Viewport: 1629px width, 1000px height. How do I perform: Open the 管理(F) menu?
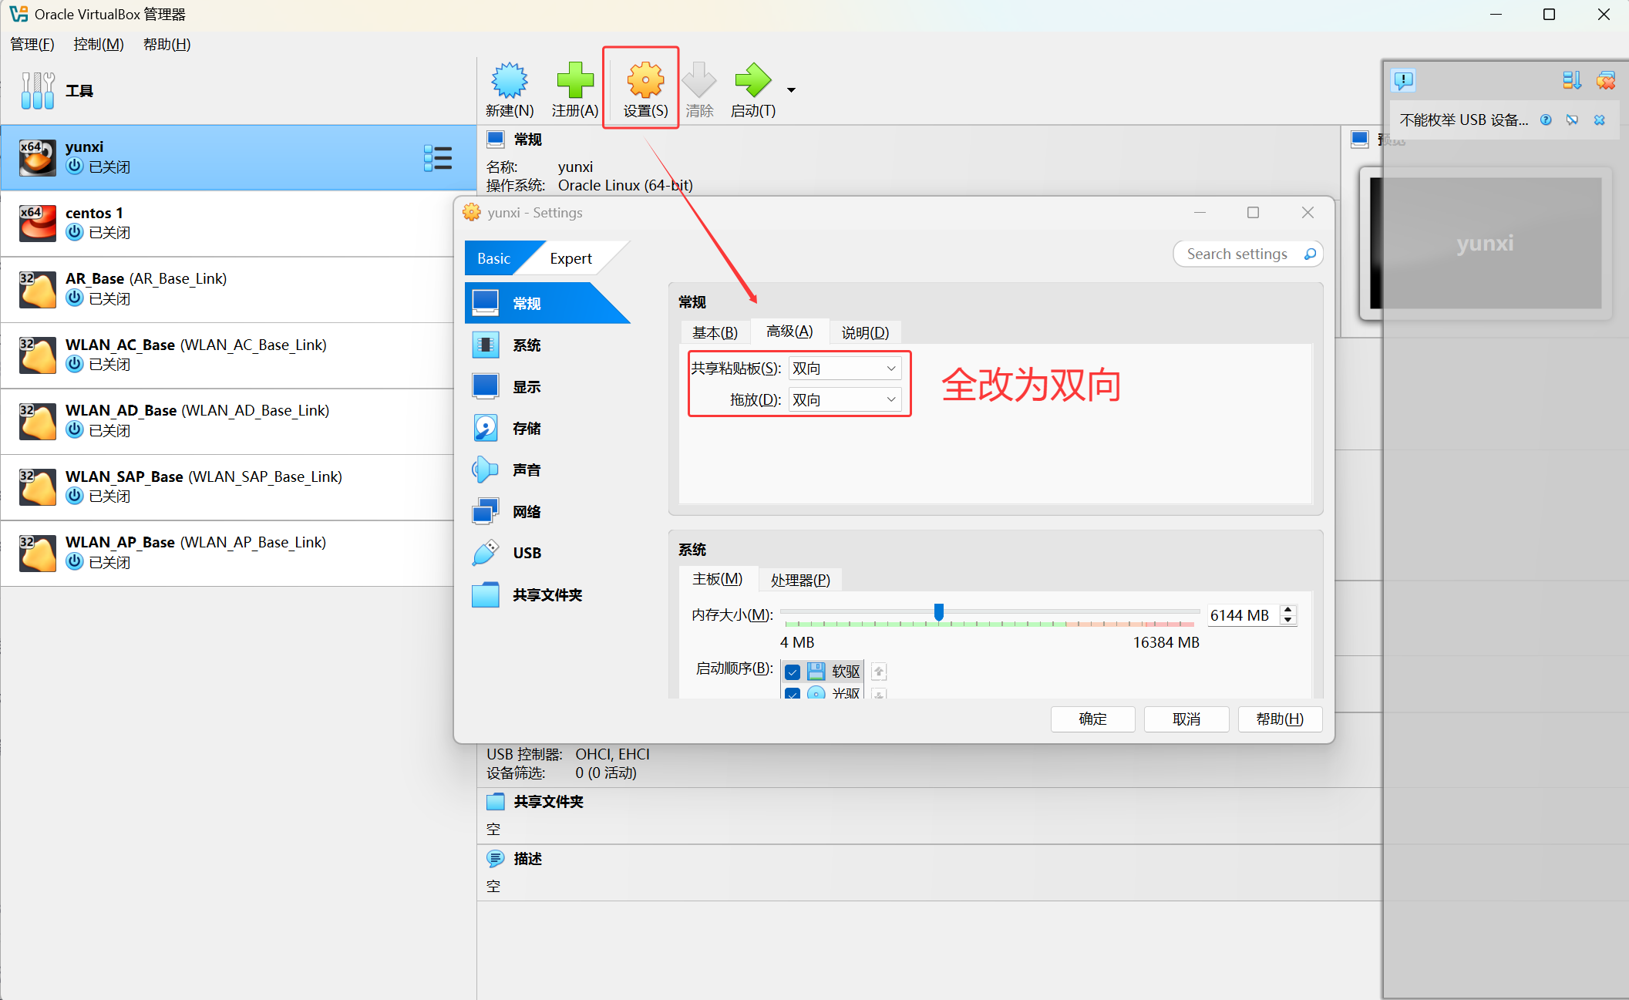pos(32,44)
